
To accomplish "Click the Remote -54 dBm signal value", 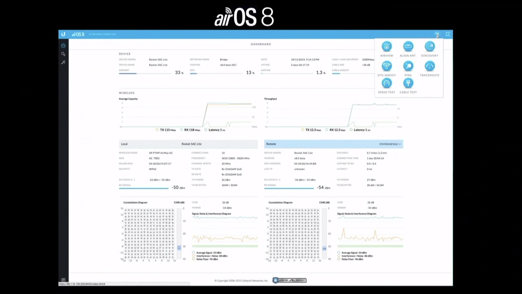I will click(x=323, y=187).
